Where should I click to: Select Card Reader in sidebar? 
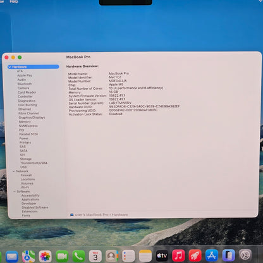pyautogui.click(x=27, y=92)
